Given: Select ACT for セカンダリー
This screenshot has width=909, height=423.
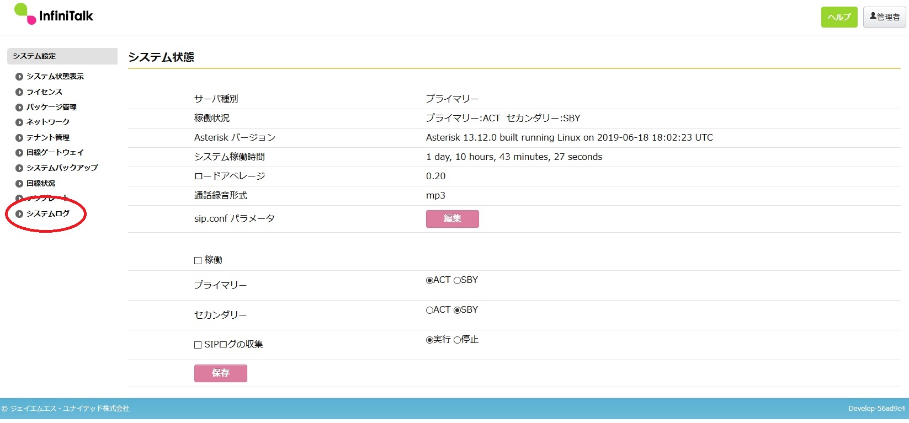Looking at the screenshot, I should (x=429, y=310).
